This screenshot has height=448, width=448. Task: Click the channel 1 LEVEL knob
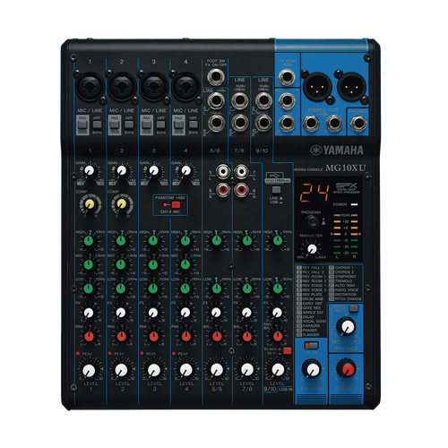pyautogui.click(x=89, y=370)
